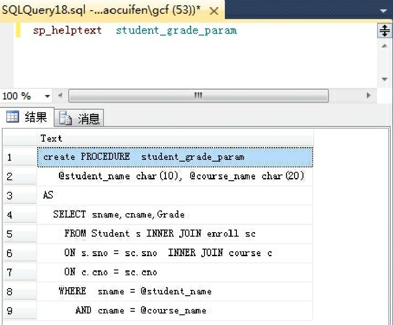Click 'student_grade_param' in the query editor

[x=176, y=31]
